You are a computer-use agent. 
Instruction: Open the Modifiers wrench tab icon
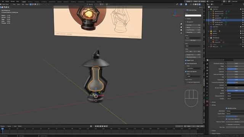207,86
